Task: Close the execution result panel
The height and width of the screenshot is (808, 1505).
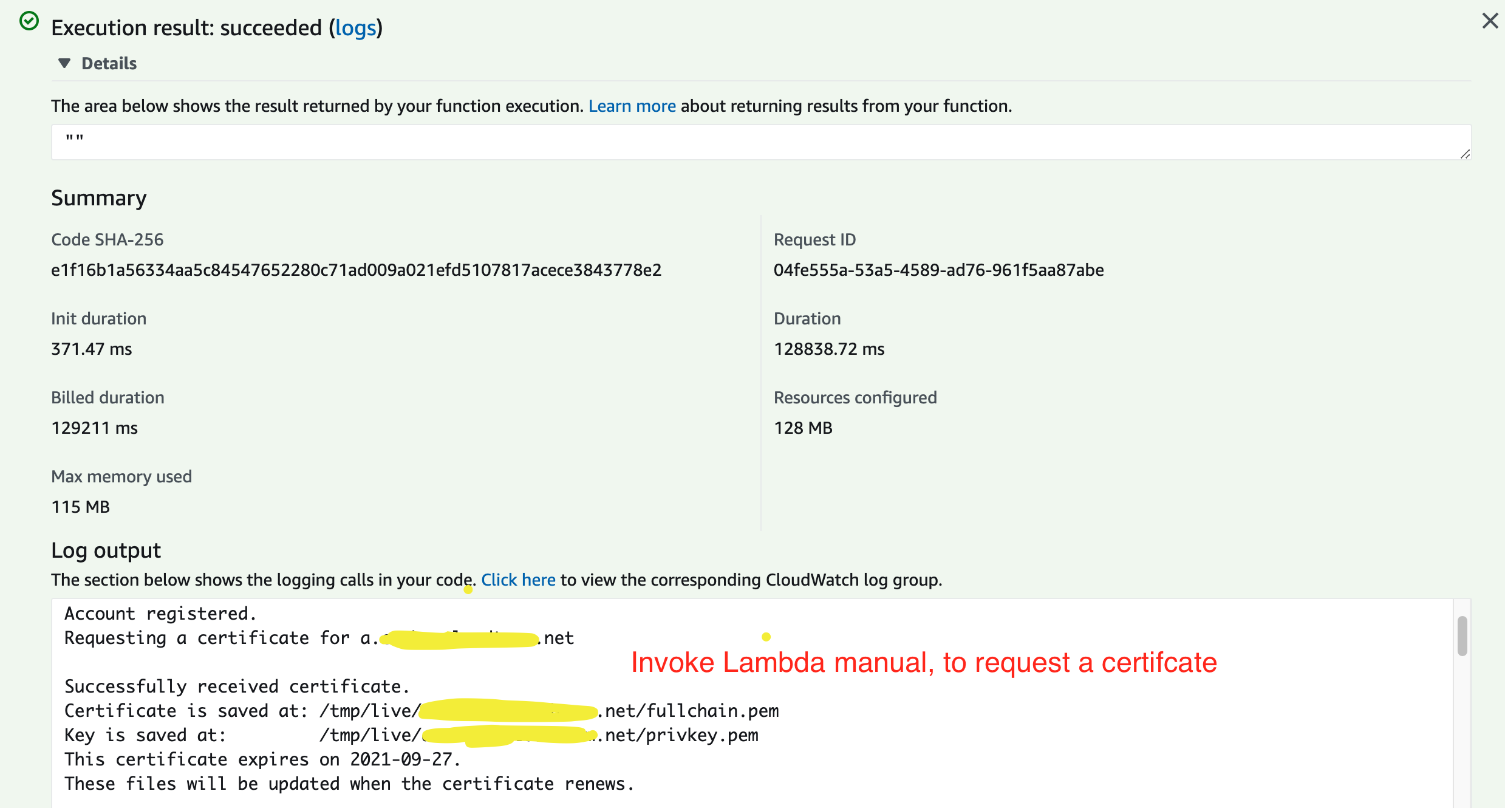Action: 1489,21
